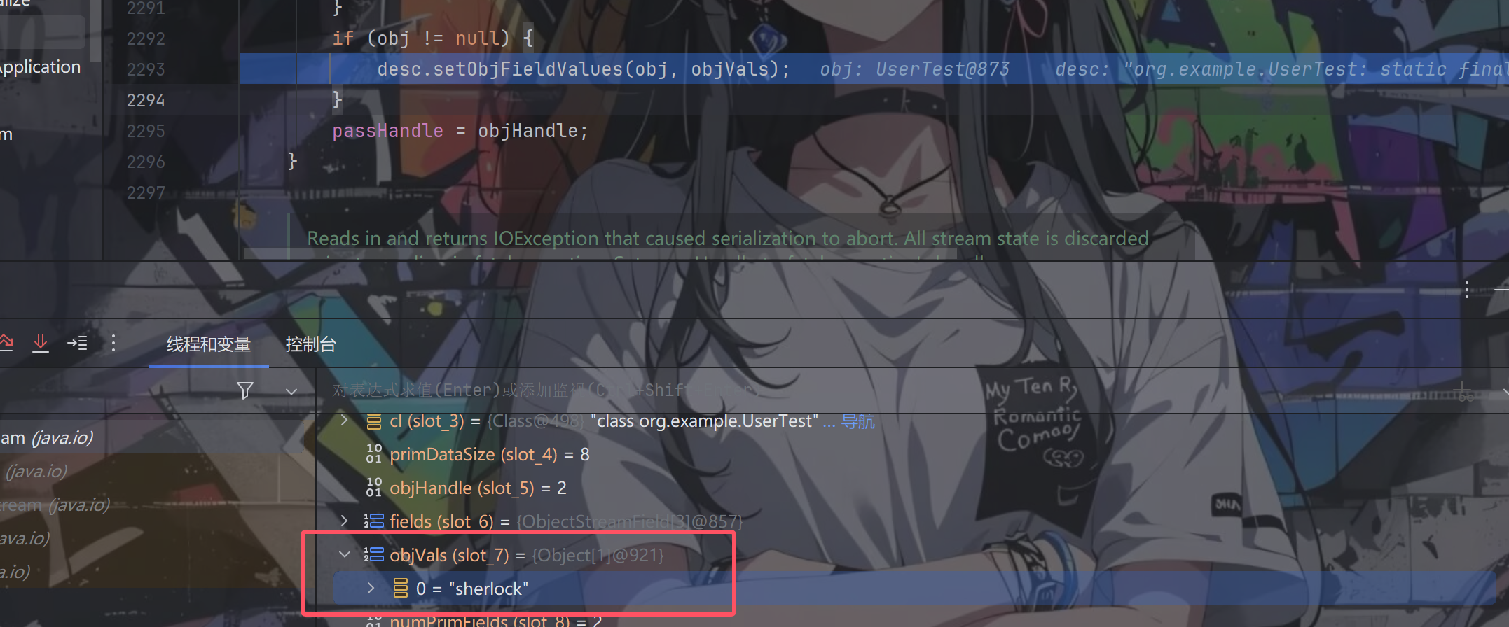Viewport: 1509px width, 627px height.
Task: Open the debug toolbar more-options vertical dots
Action: click(113, 343)
